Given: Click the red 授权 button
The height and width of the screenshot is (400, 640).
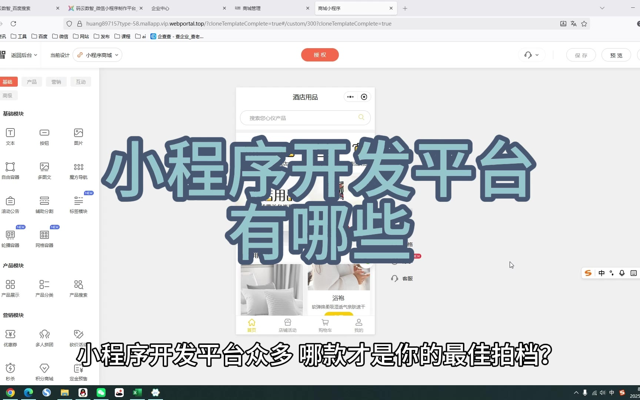Looking at the screenshot, I should 320,55.
